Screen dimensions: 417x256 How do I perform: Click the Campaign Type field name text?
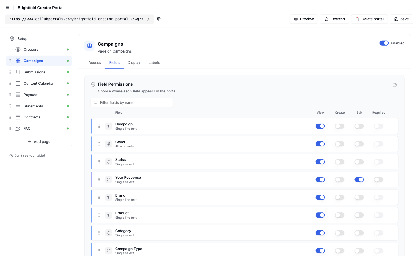click(129, 249)
